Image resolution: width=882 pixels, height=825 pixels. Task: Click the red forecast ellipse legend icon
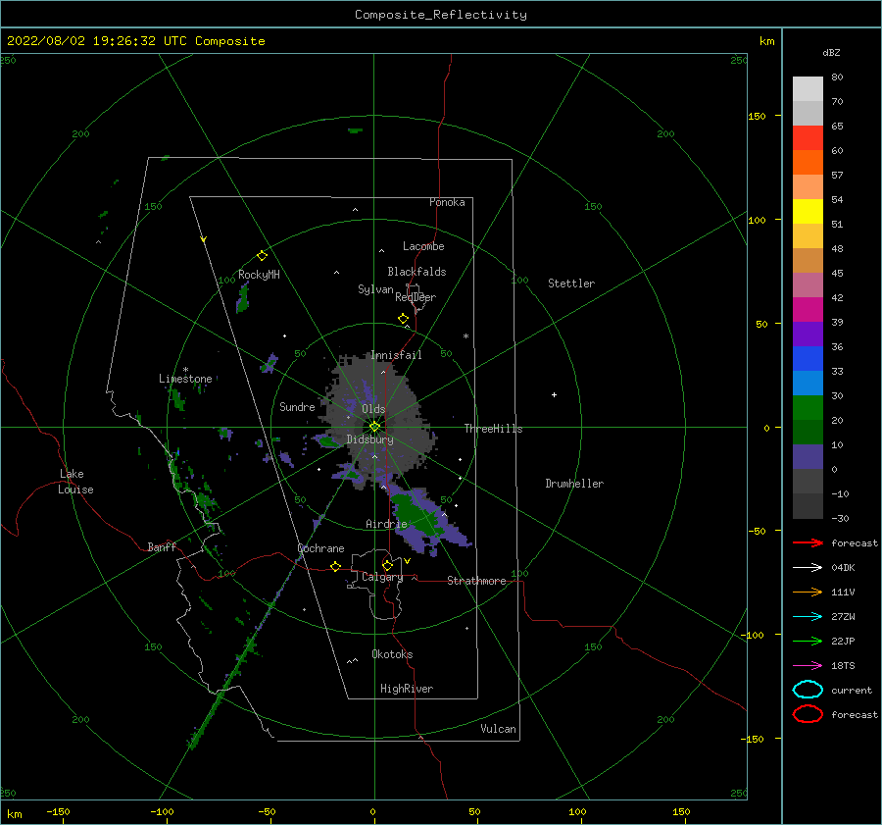pyautogui.click(x=808, y=714)
